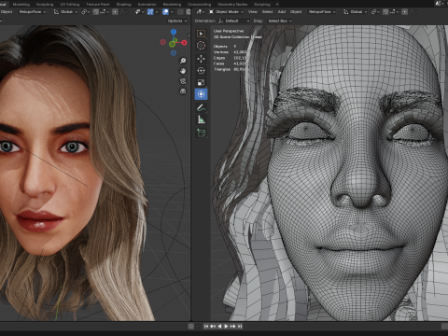Select the Scale tool

(201, 82)
